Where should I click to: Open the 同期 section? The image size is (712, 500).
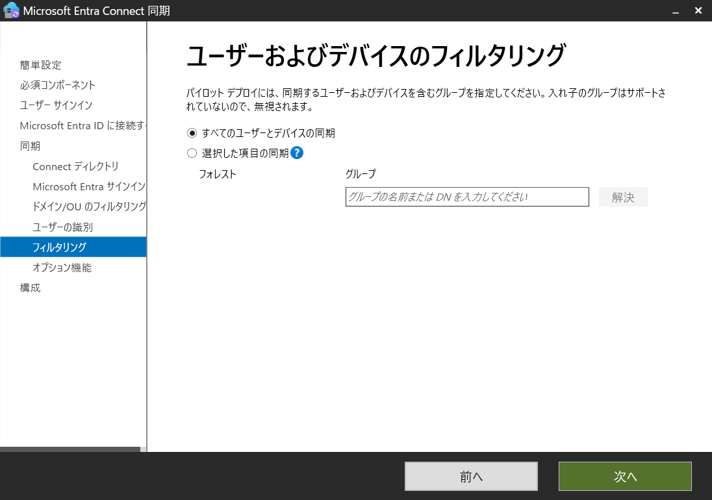coord(29,145)
